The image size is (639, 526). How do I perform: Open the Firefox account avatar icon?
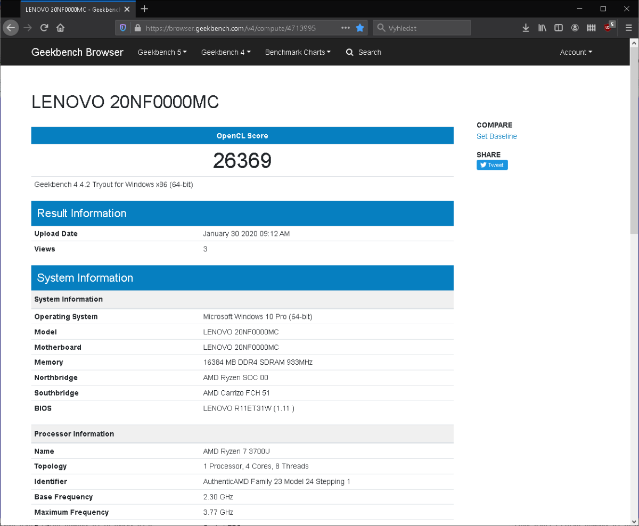coord(575,28)
